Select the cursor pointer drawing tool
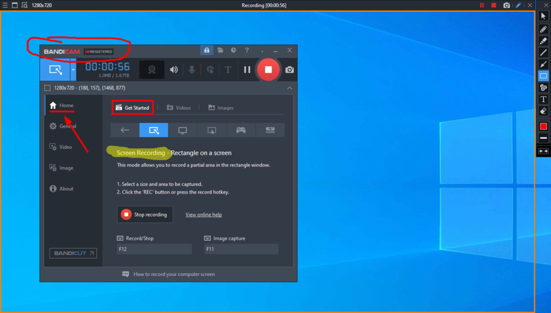This screenshot has width=551, height=313. click(x=543, y=16)
